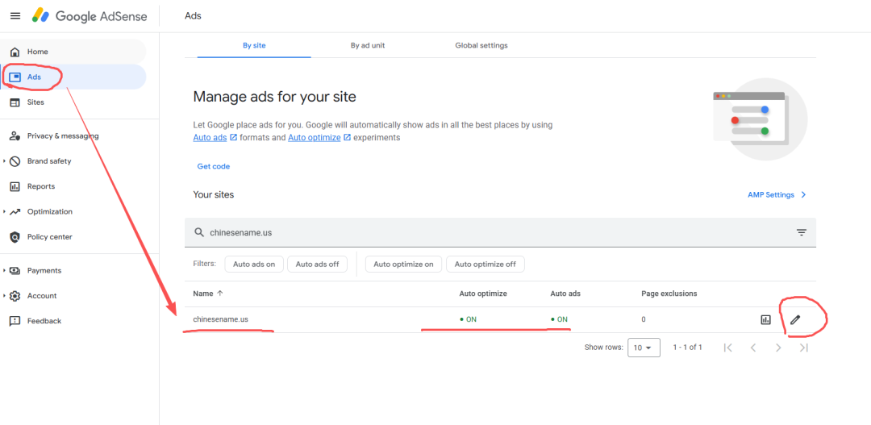This screenshot has height=425, width=871.
Task: Click the site search input field
Action: [x=484, y=232]
